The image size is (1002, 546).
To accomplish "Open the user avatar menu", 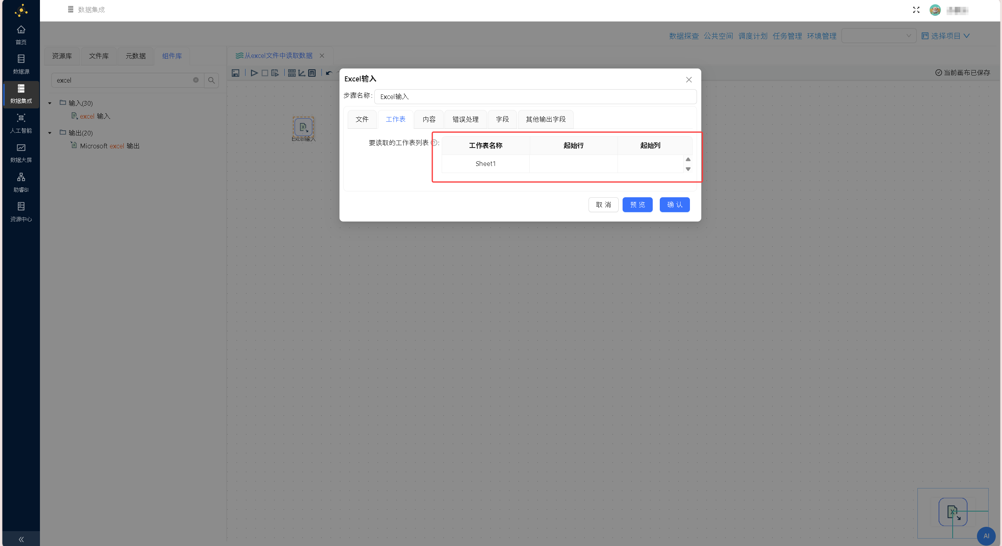I will (935, 10).
